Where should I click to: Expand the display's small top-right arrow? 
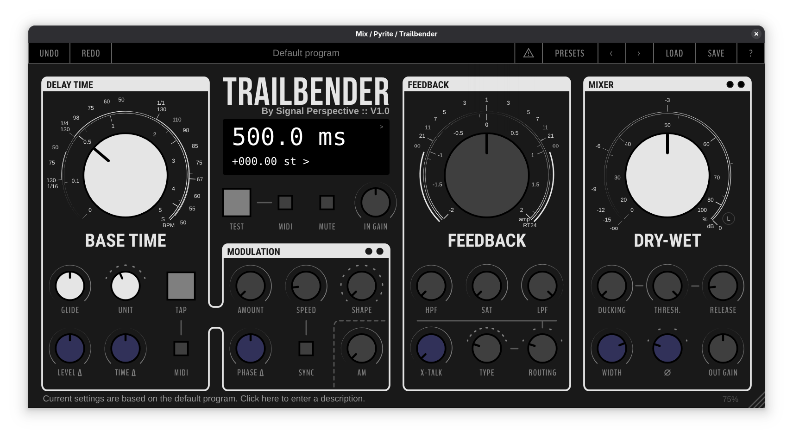[x=381, y=127]
